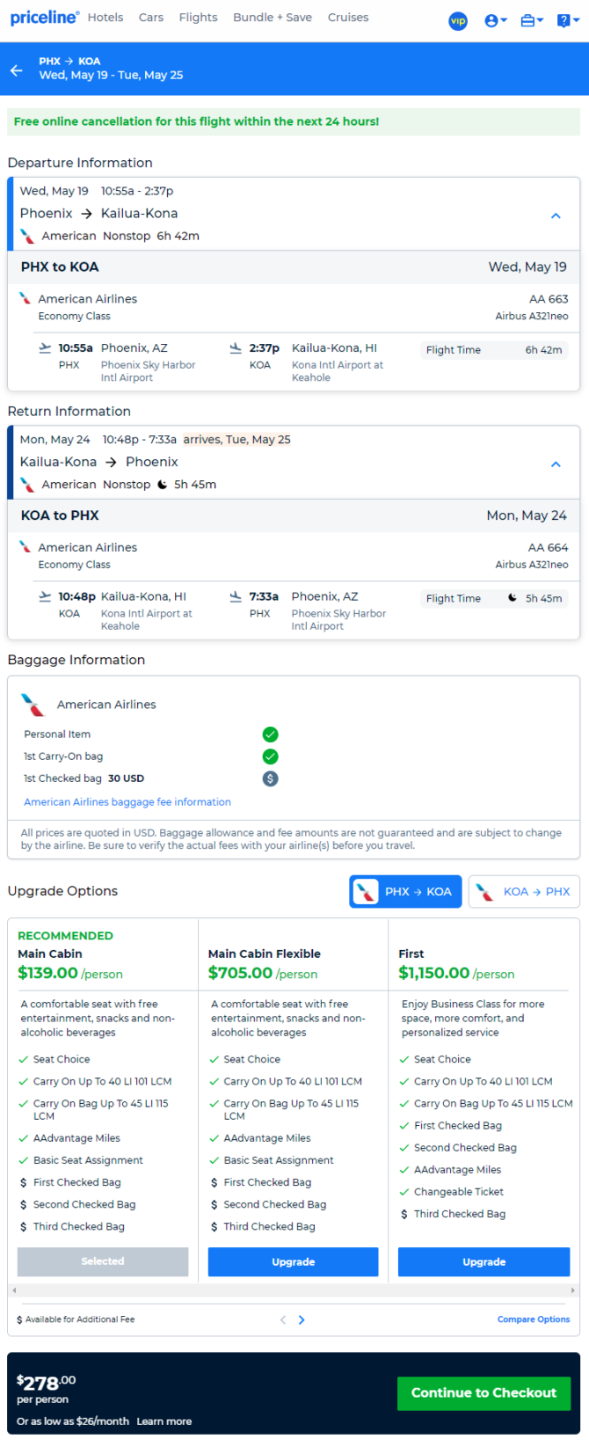
Task: Open American Airlines baggage fee information link
Action: click(x=127, y=802)
